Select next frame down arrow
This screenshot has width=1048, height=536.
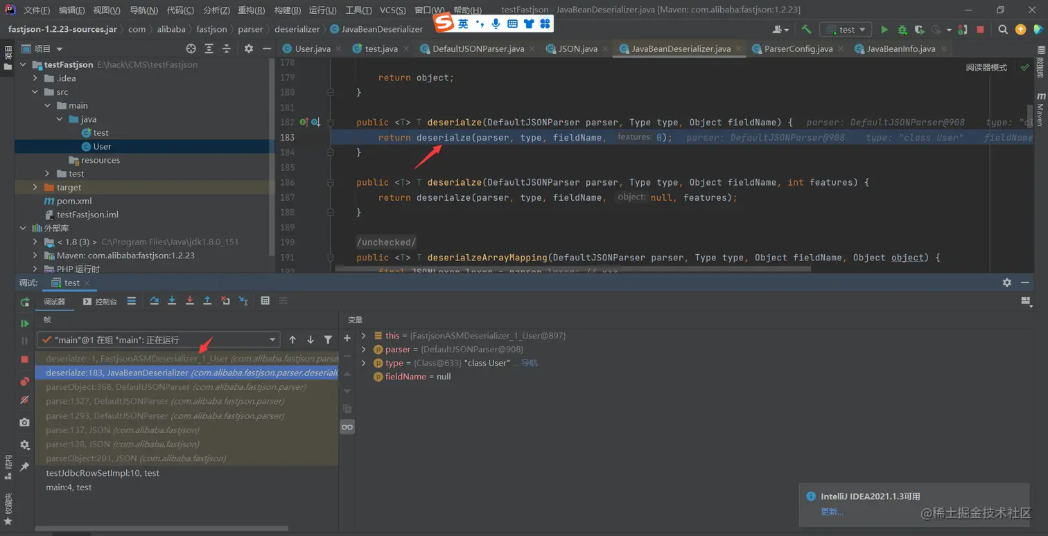(x=311, y=339)
